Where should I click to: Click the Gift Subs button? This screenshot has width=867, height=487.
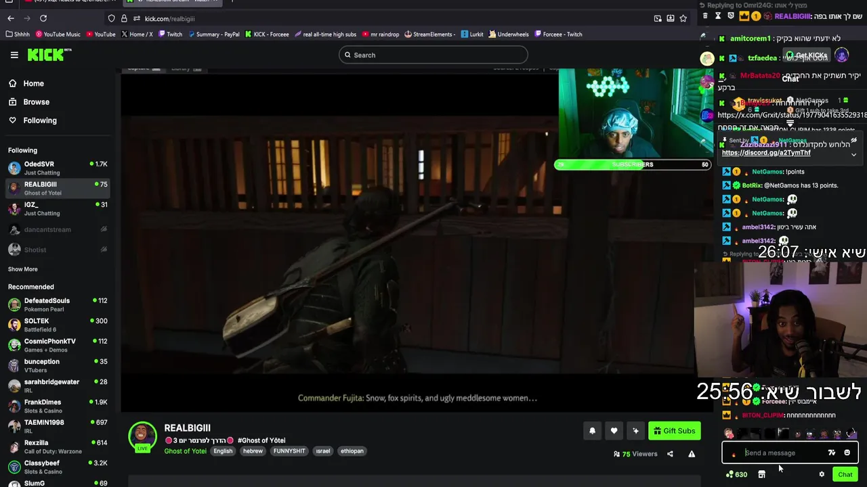pos(674,431)
